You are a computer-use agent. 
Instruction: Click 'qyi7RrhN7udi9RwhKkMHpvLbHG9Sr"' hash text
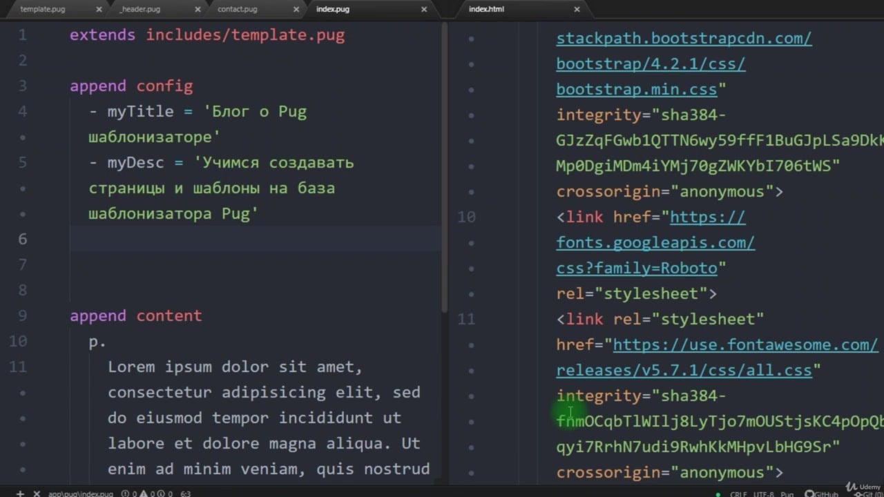[x=698, y=447]
